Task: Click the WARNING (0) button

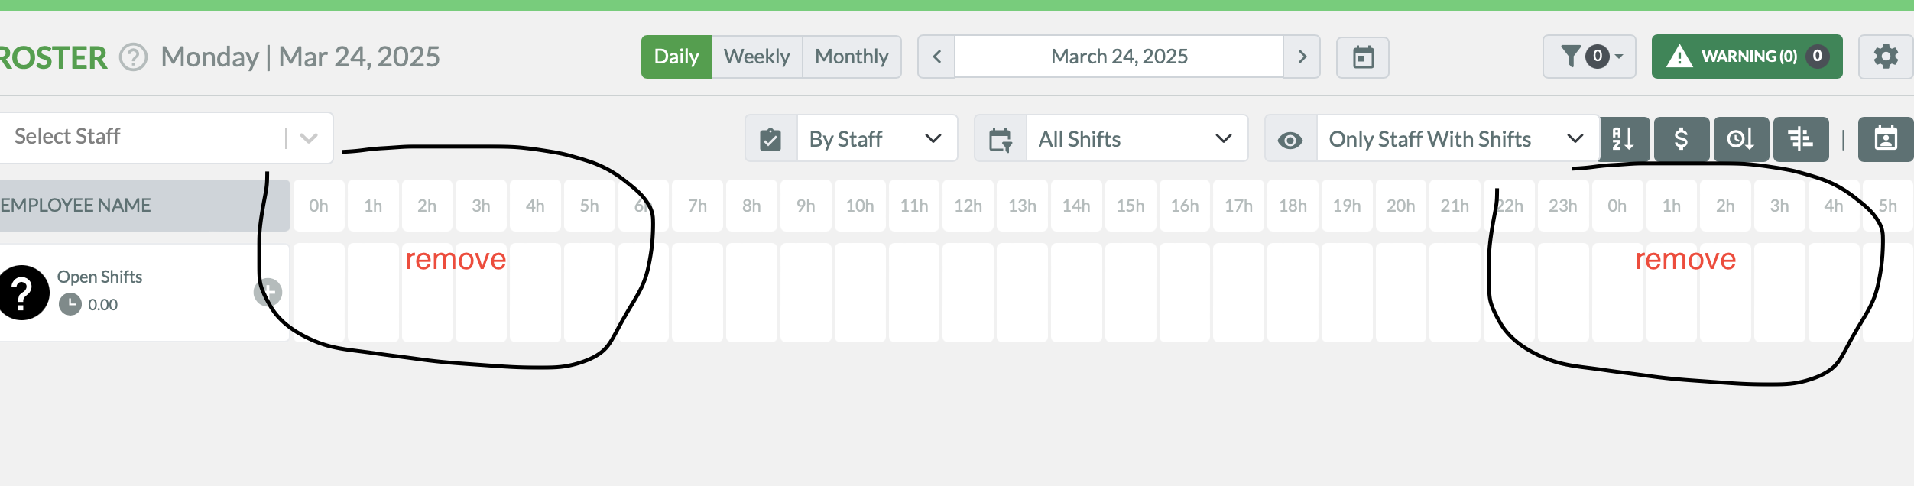Action: pyautogui.click(x=1748, y=56)
